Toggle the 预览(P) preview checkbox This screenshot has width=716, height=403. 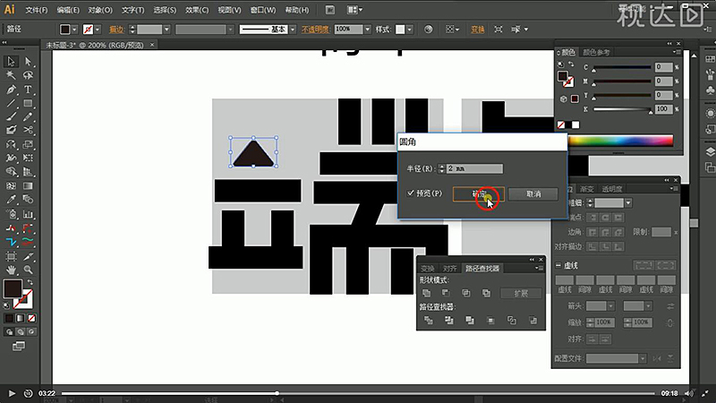411,193
